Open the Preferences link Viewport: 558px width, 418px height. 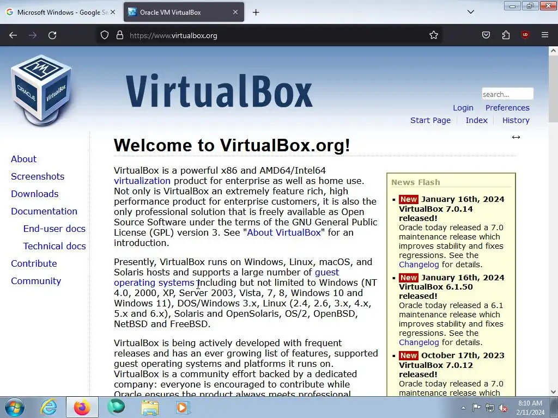coord(507,108)
